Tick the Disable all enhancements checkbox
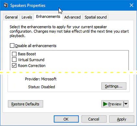The width and height of the screenshot is (137, 126). click(12, 46)
